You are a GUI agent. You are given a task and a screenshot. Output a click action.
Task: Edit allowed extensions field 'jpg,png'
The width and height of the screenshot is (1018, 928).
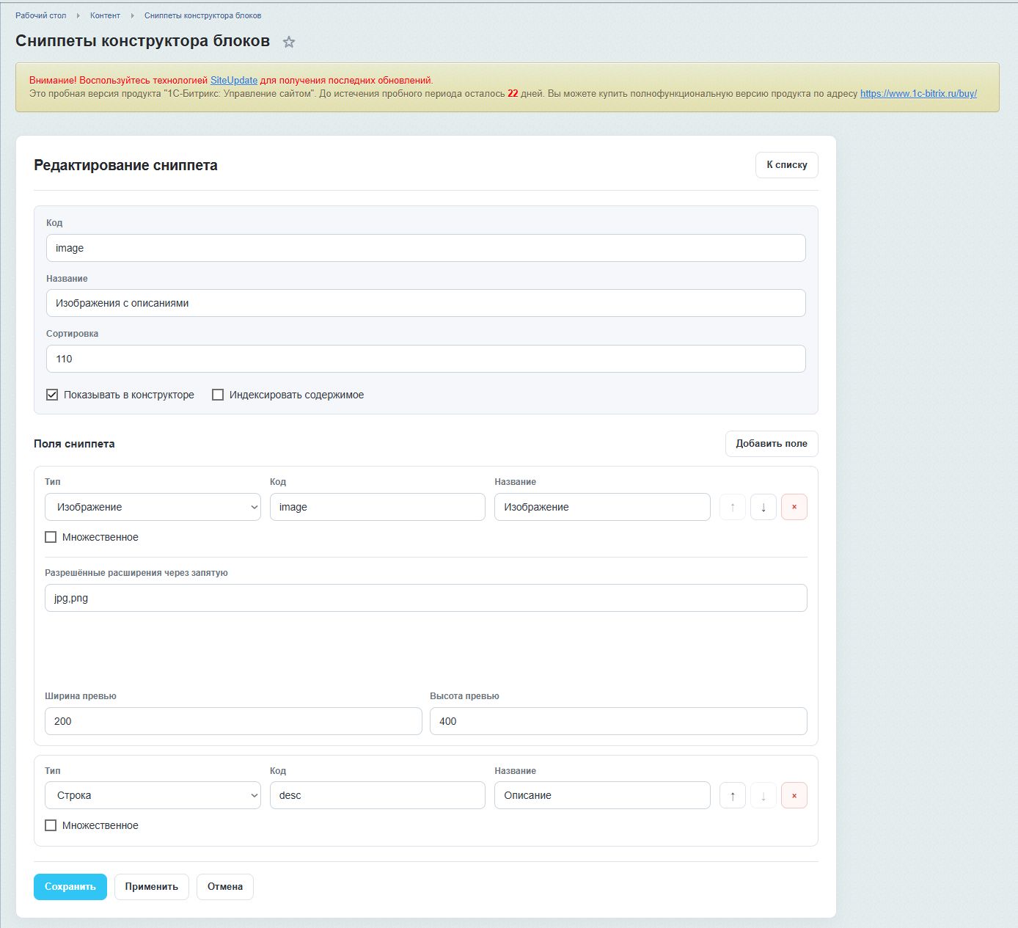click(426, 598)
